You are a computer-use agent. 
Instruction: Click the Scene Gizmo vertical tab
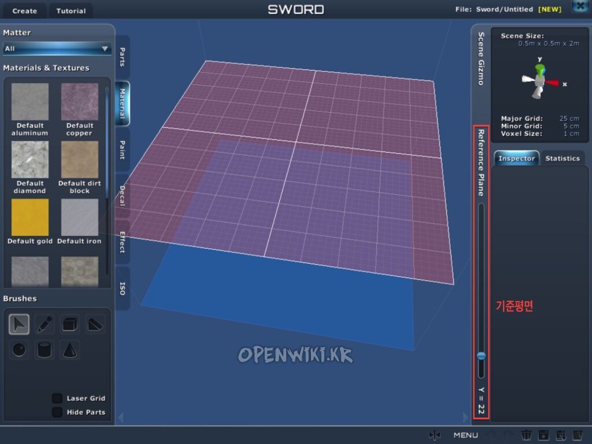coord(481,58)
